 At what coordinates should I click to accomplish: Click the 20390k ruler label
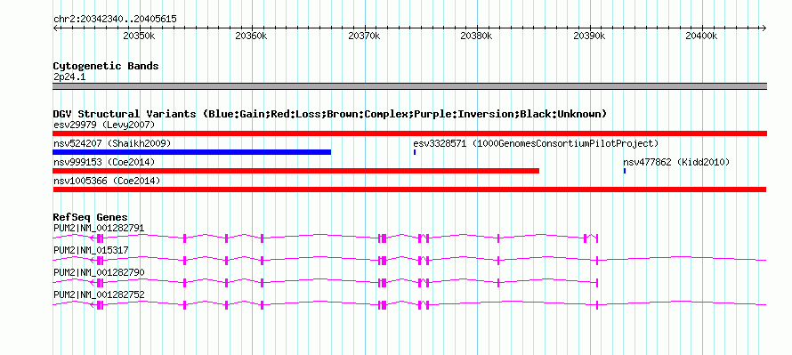point(589,36)
